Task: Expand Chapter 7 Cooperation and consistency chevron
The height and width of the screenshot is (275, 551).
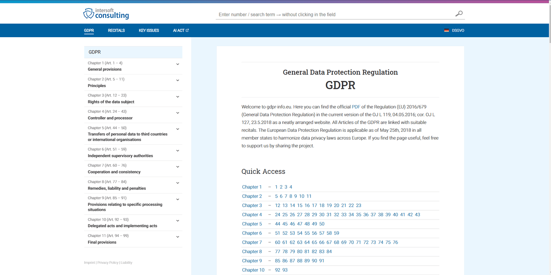Action: tap(178, 167)
